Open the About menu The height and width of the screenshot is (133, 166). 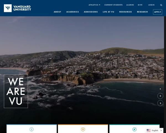point(58,12)
